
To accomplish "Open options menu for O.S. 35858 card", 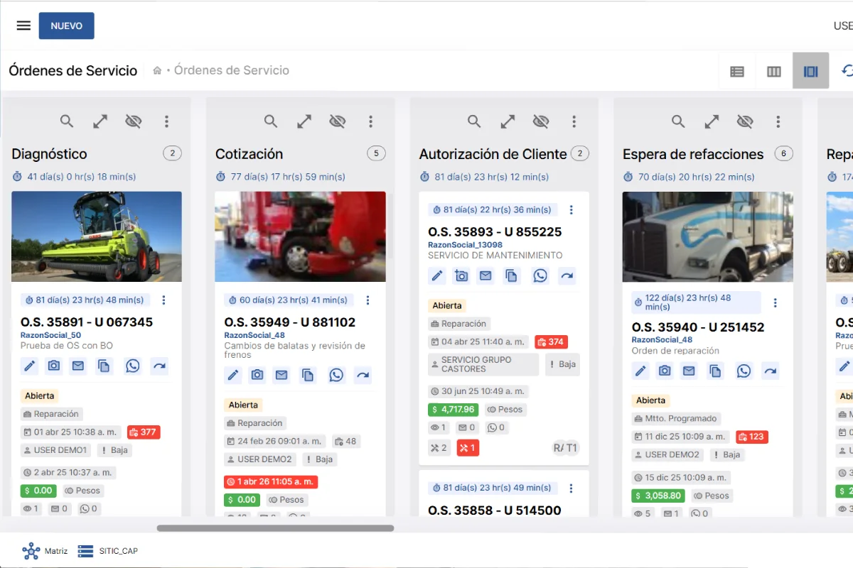I will pyautogui.click(x=572, y=488).
